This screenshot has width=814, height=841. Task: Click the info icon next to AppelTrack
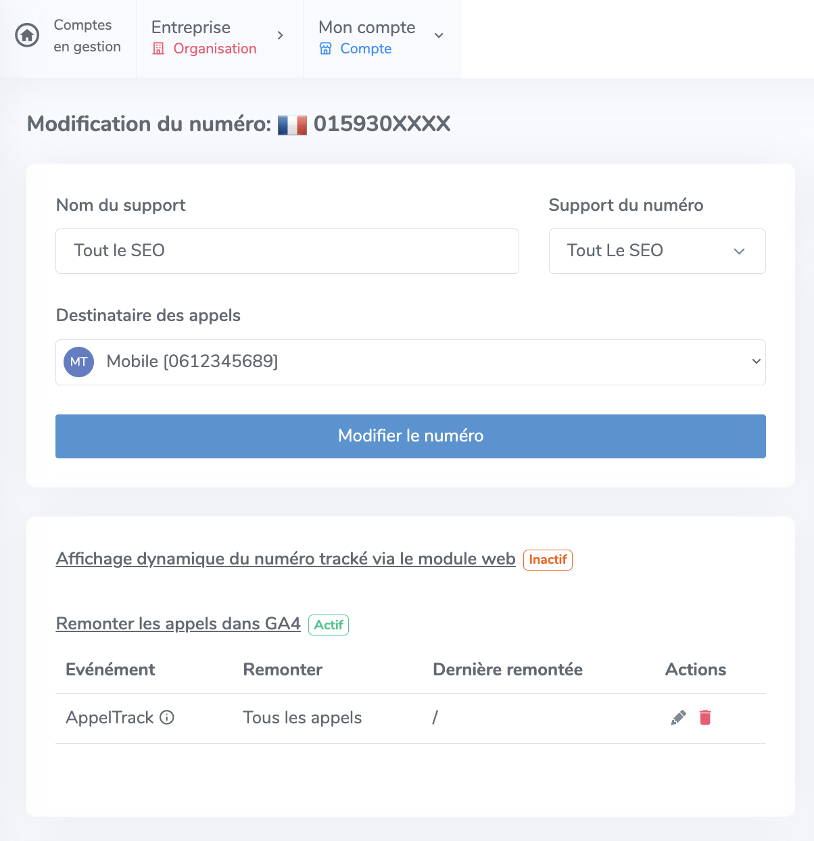click(167, 717)
